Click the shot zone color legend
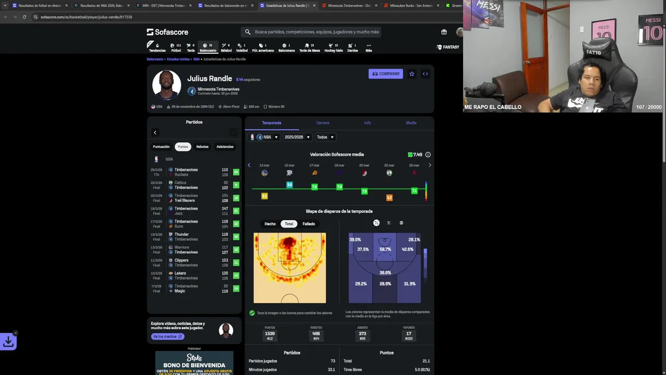The width and height of the screenshot is (666, 375). [426, 266]
